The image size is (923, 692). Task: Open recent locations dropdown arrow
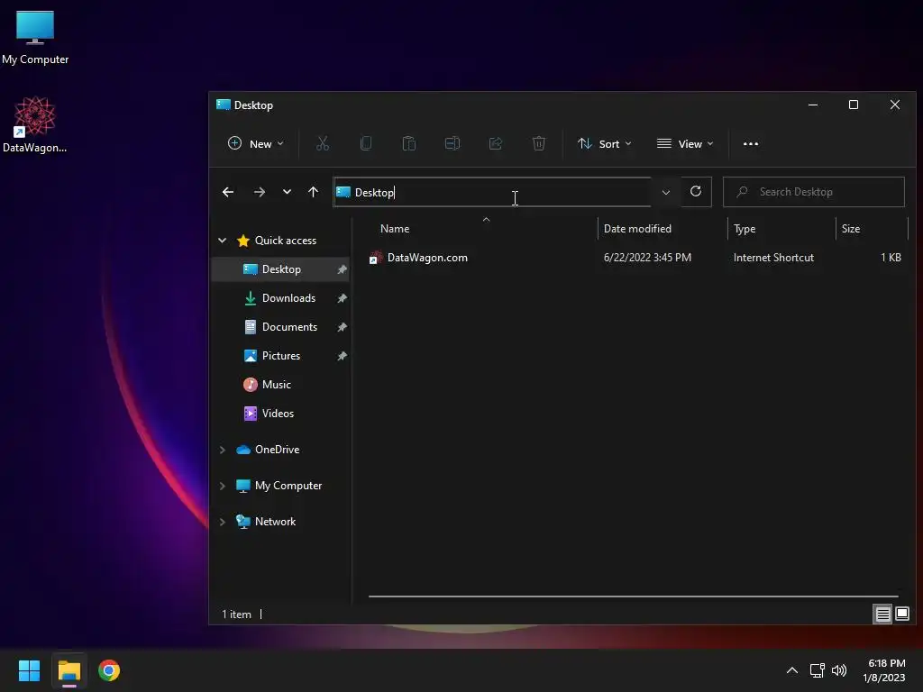click(287, 192)
